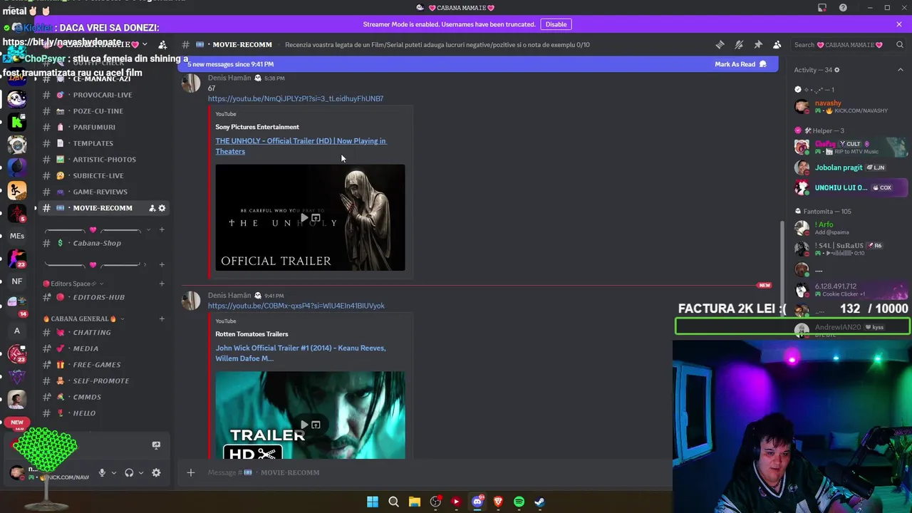Screen dimensions: 912x513
Task: Open John Wick video in browser popout icon
Action: coord(316,425)
